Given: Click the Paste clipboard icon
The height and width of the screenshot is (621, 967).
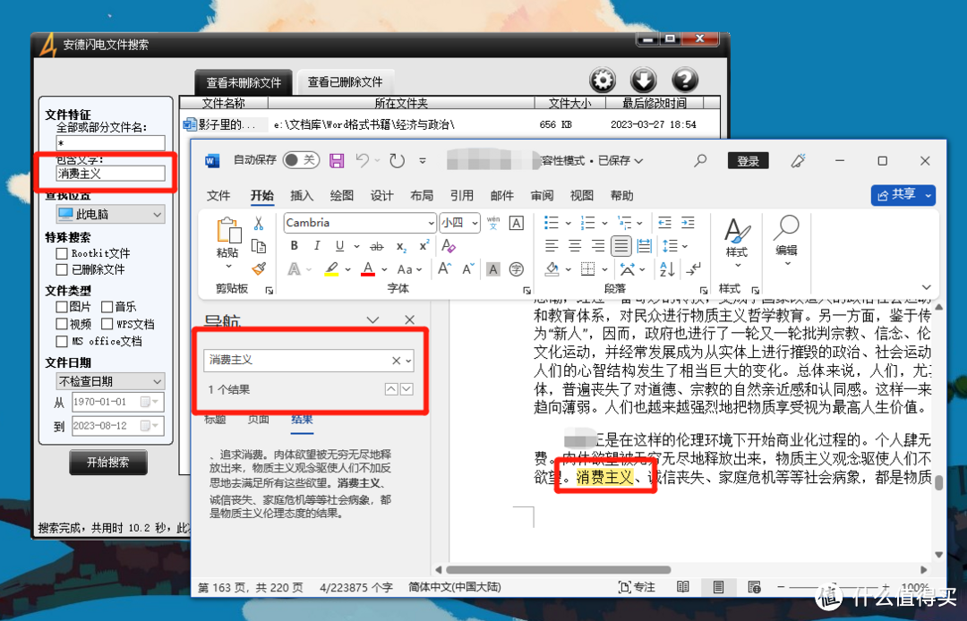Looking at the screenshot, I should (x=228, y=230).
